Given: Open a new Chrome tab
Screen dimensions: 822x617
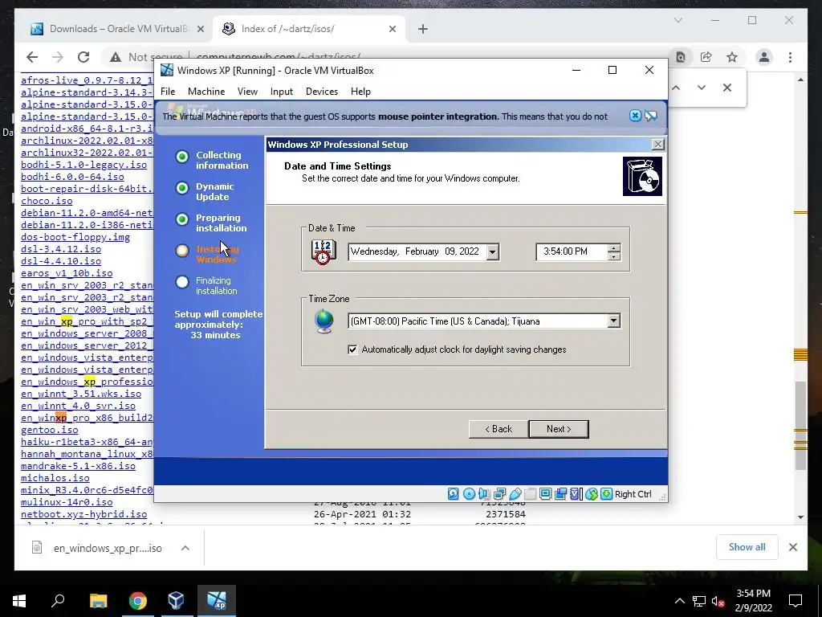Looking at the screenshot, I should [423, 29].
